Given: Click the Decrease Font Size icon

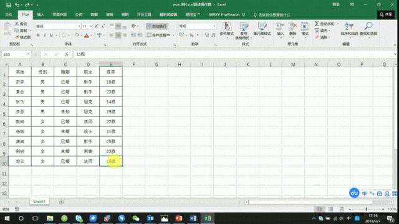Looking at the screenshot, I should [x=103, y=26].
